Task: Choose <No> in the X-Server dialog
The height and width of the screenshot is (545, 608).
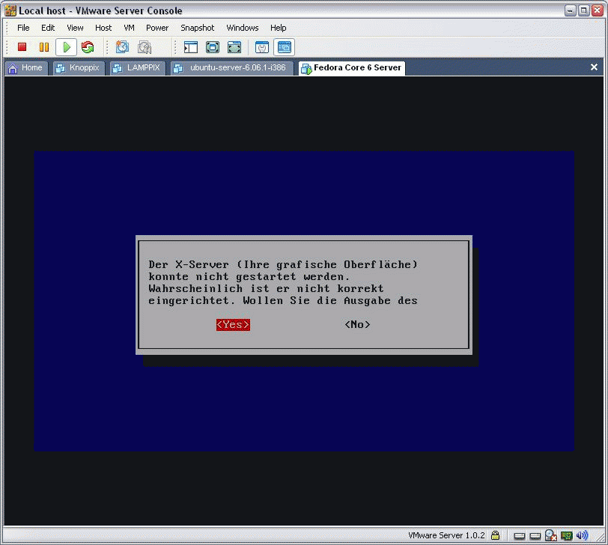Action: [x=357, y=324]
